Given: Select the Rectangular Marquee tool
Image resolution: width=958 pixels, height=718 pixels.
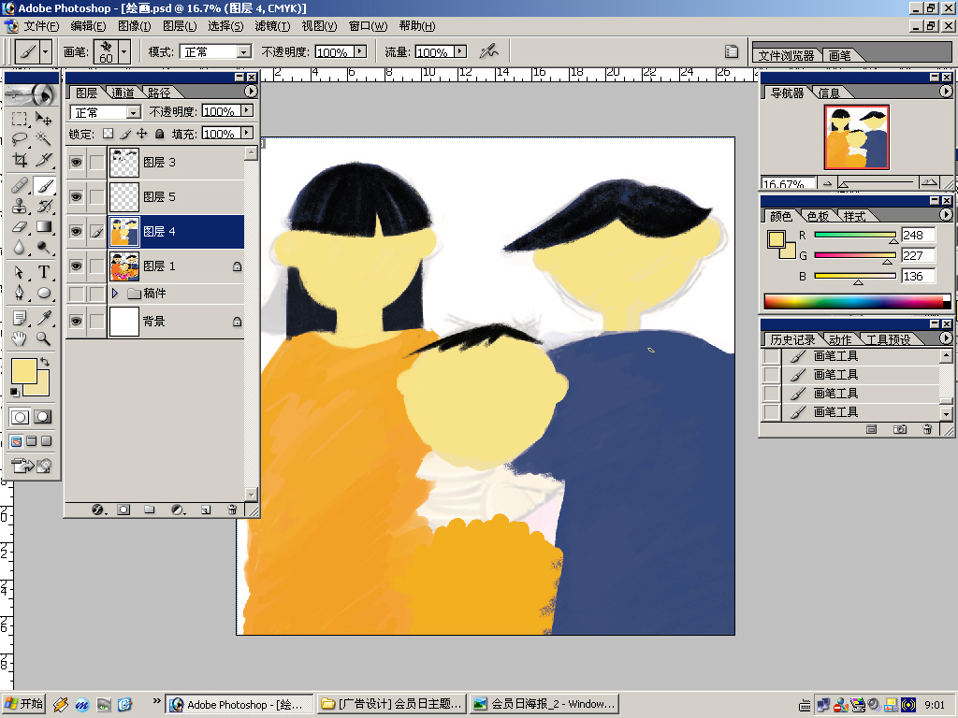Looking at the screenshot, I should click(x=20, y=119).
